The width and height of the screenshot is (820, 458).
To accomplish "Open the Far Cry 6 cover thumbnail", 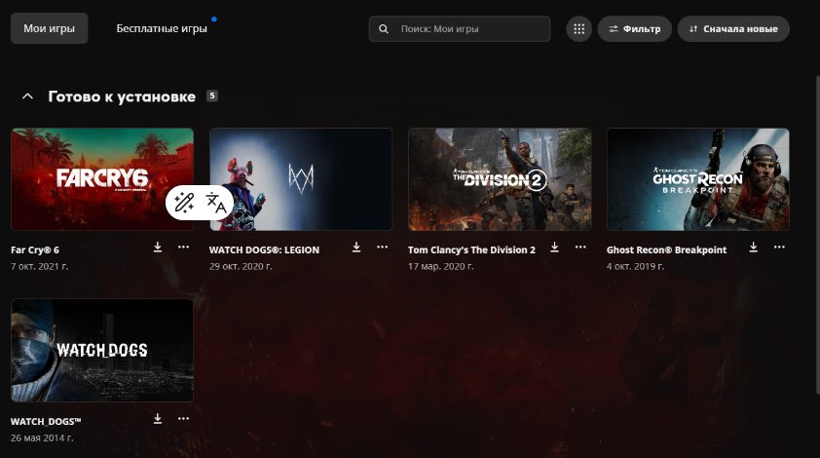I will pos(102,179).
